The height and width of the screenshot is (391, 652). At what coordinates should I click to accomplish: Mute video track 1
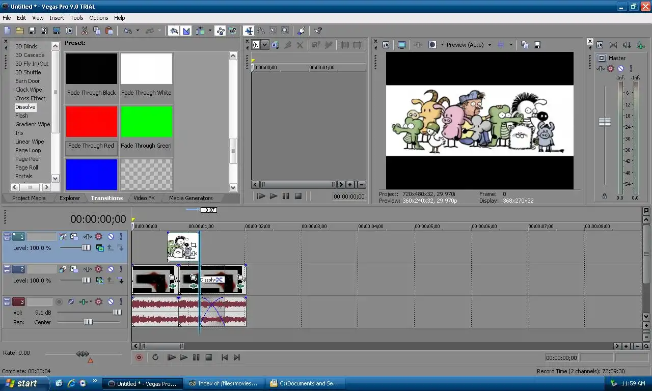point(111,237)
